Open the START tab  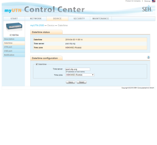click(14, 19)
